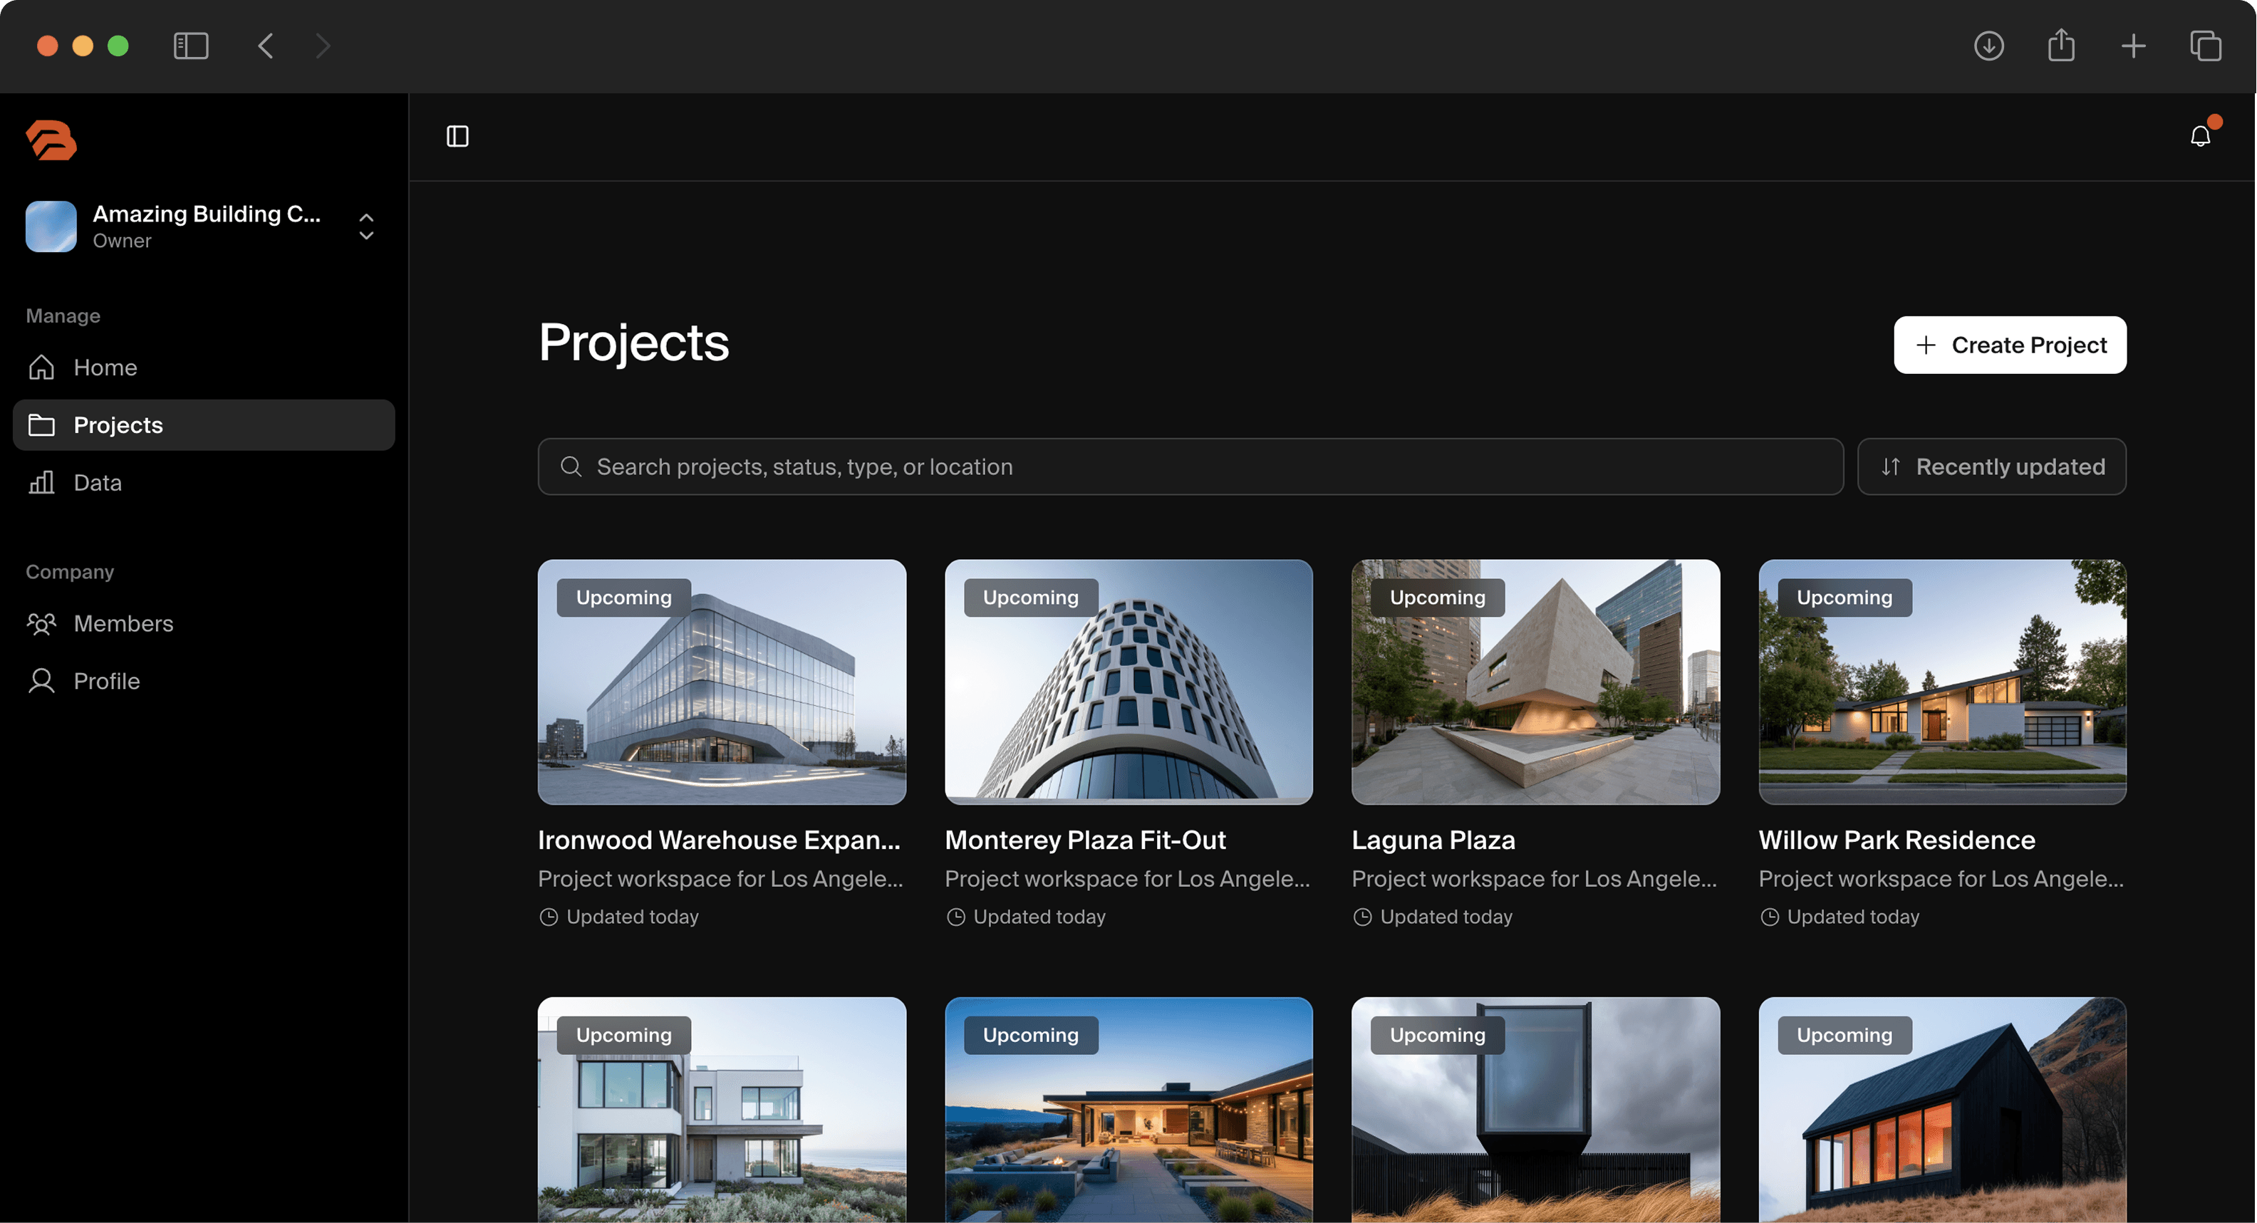
Task: Open the notifications bell
Action: tap(2200, 136)
